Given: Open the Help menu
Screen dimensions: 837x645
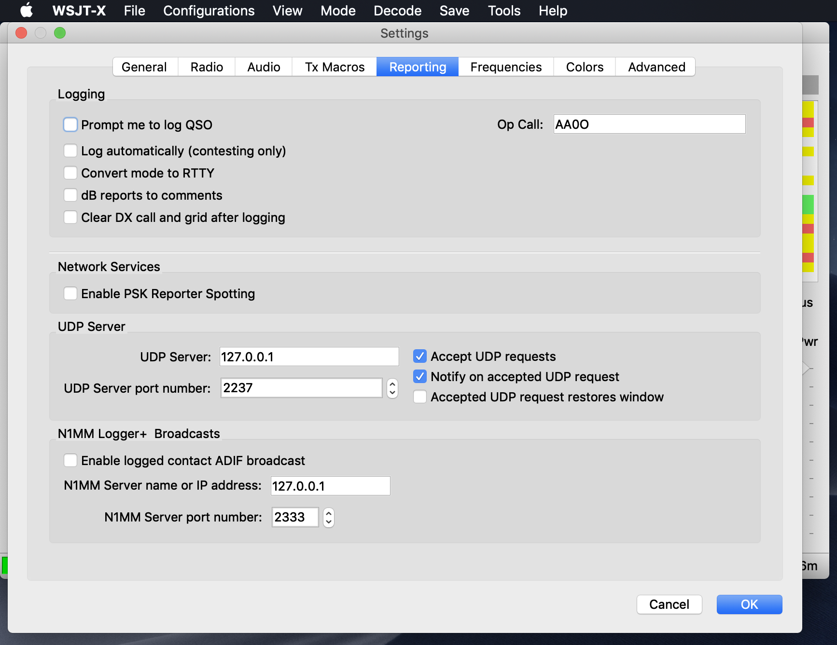Looking at the screenshot, I should (553, 11).
